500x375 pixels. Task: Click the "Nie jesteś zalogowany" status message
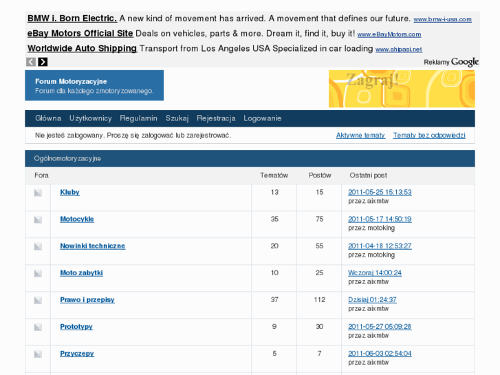pos(133,136)
